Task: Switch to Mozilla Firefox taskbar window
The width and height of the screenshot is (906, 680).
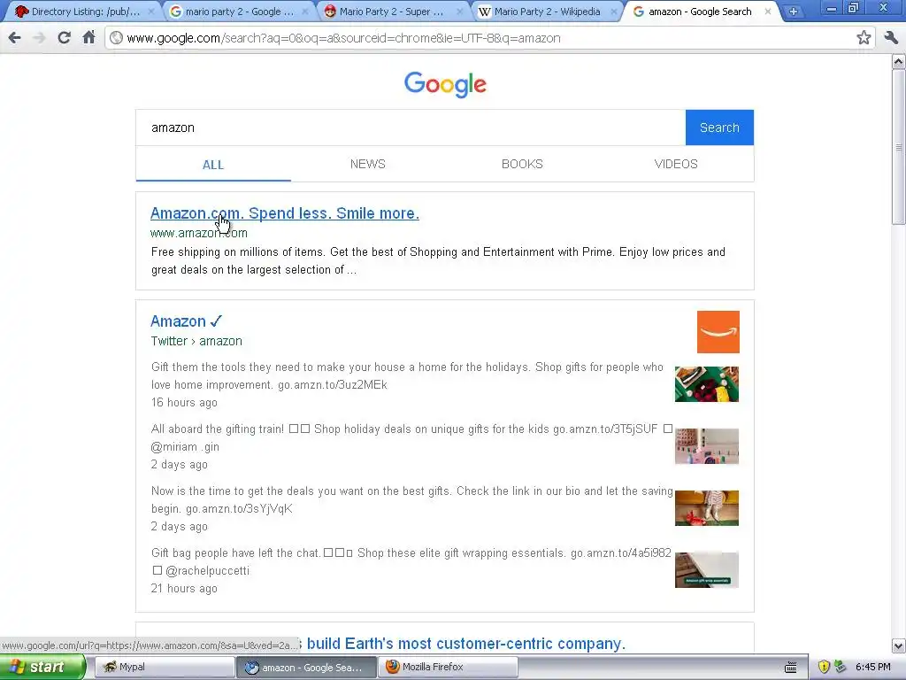Action: [448, 668]
